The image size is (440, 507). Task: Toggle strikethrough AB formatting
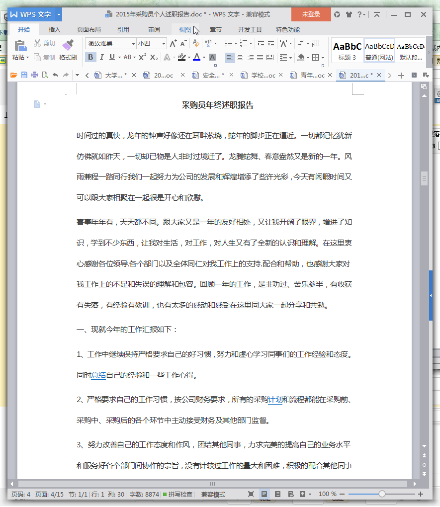point(127,57)
